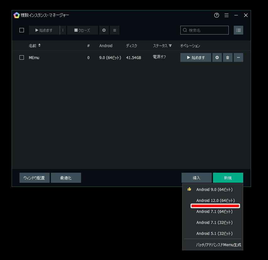The image size is (268, 260).
Task: Click the クローズ batch close button
Action: coord(83,30)
